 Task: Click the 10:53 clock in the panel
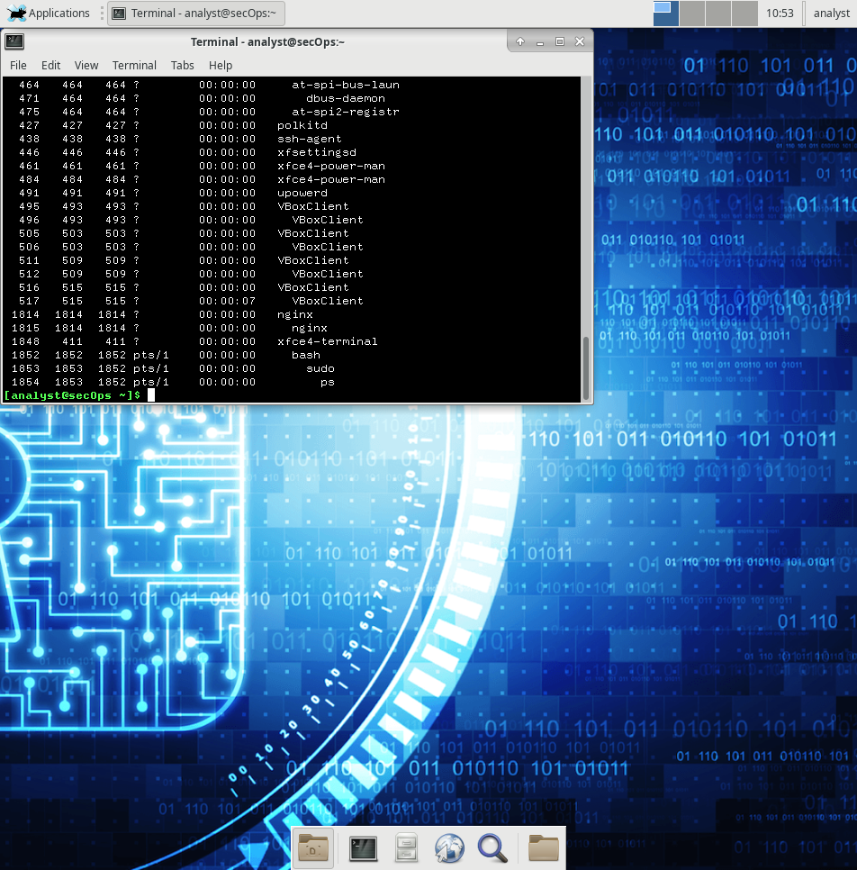[x=780, y=13]
